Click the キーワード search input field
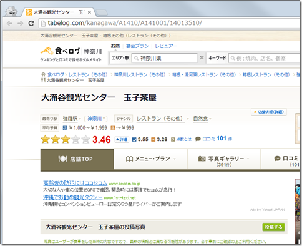The width and height of the screenshot is (302, 246). click(x=264, y=58)
